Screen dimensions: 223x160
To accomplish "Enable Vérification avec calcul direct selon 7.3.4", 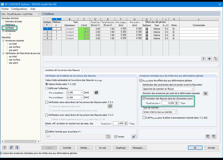I will pos(46,115).
